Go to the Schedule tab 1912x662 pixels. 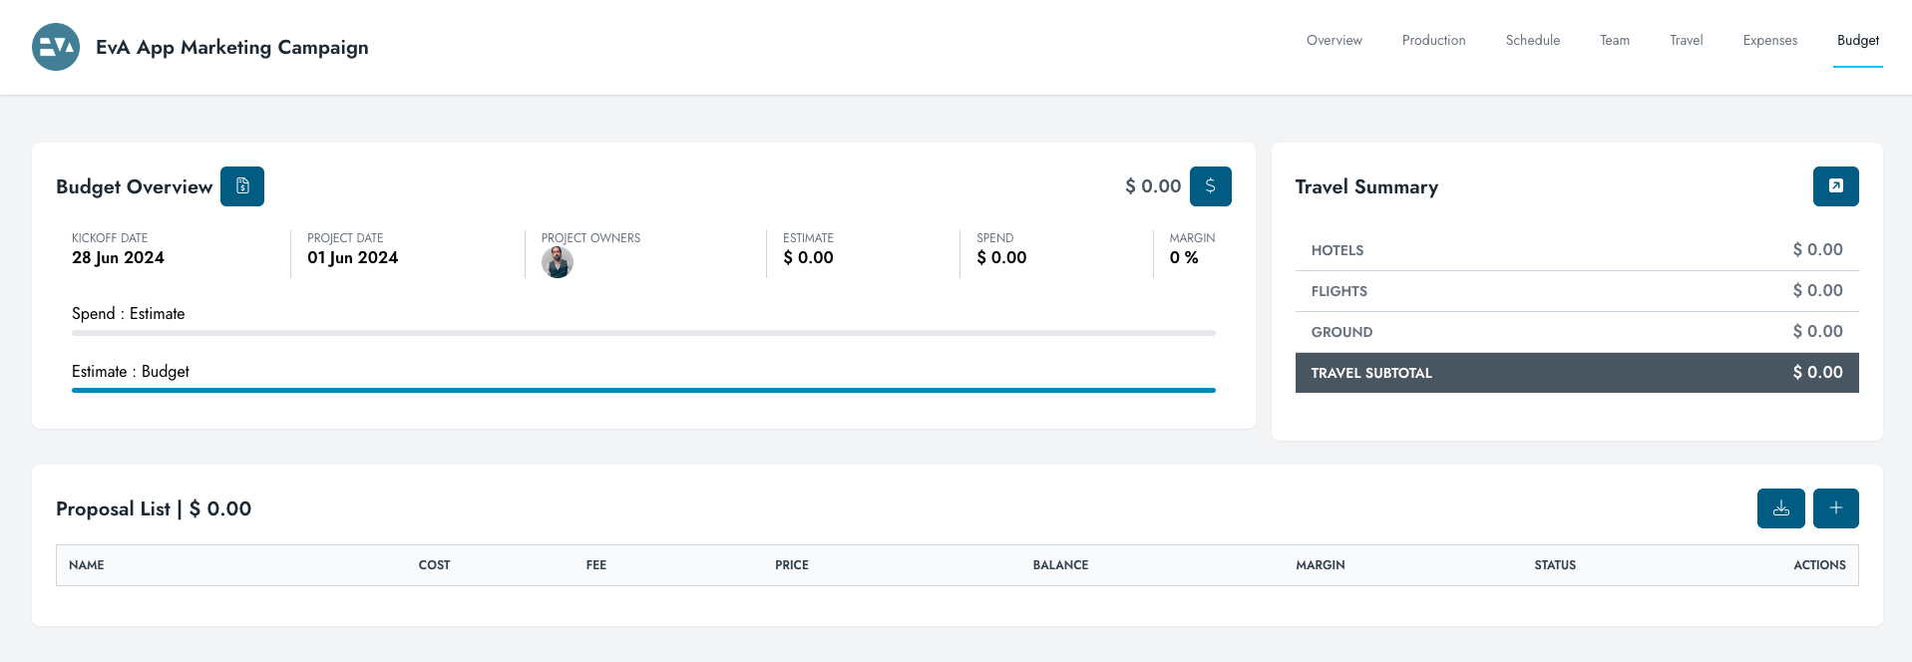(1532, 41)
